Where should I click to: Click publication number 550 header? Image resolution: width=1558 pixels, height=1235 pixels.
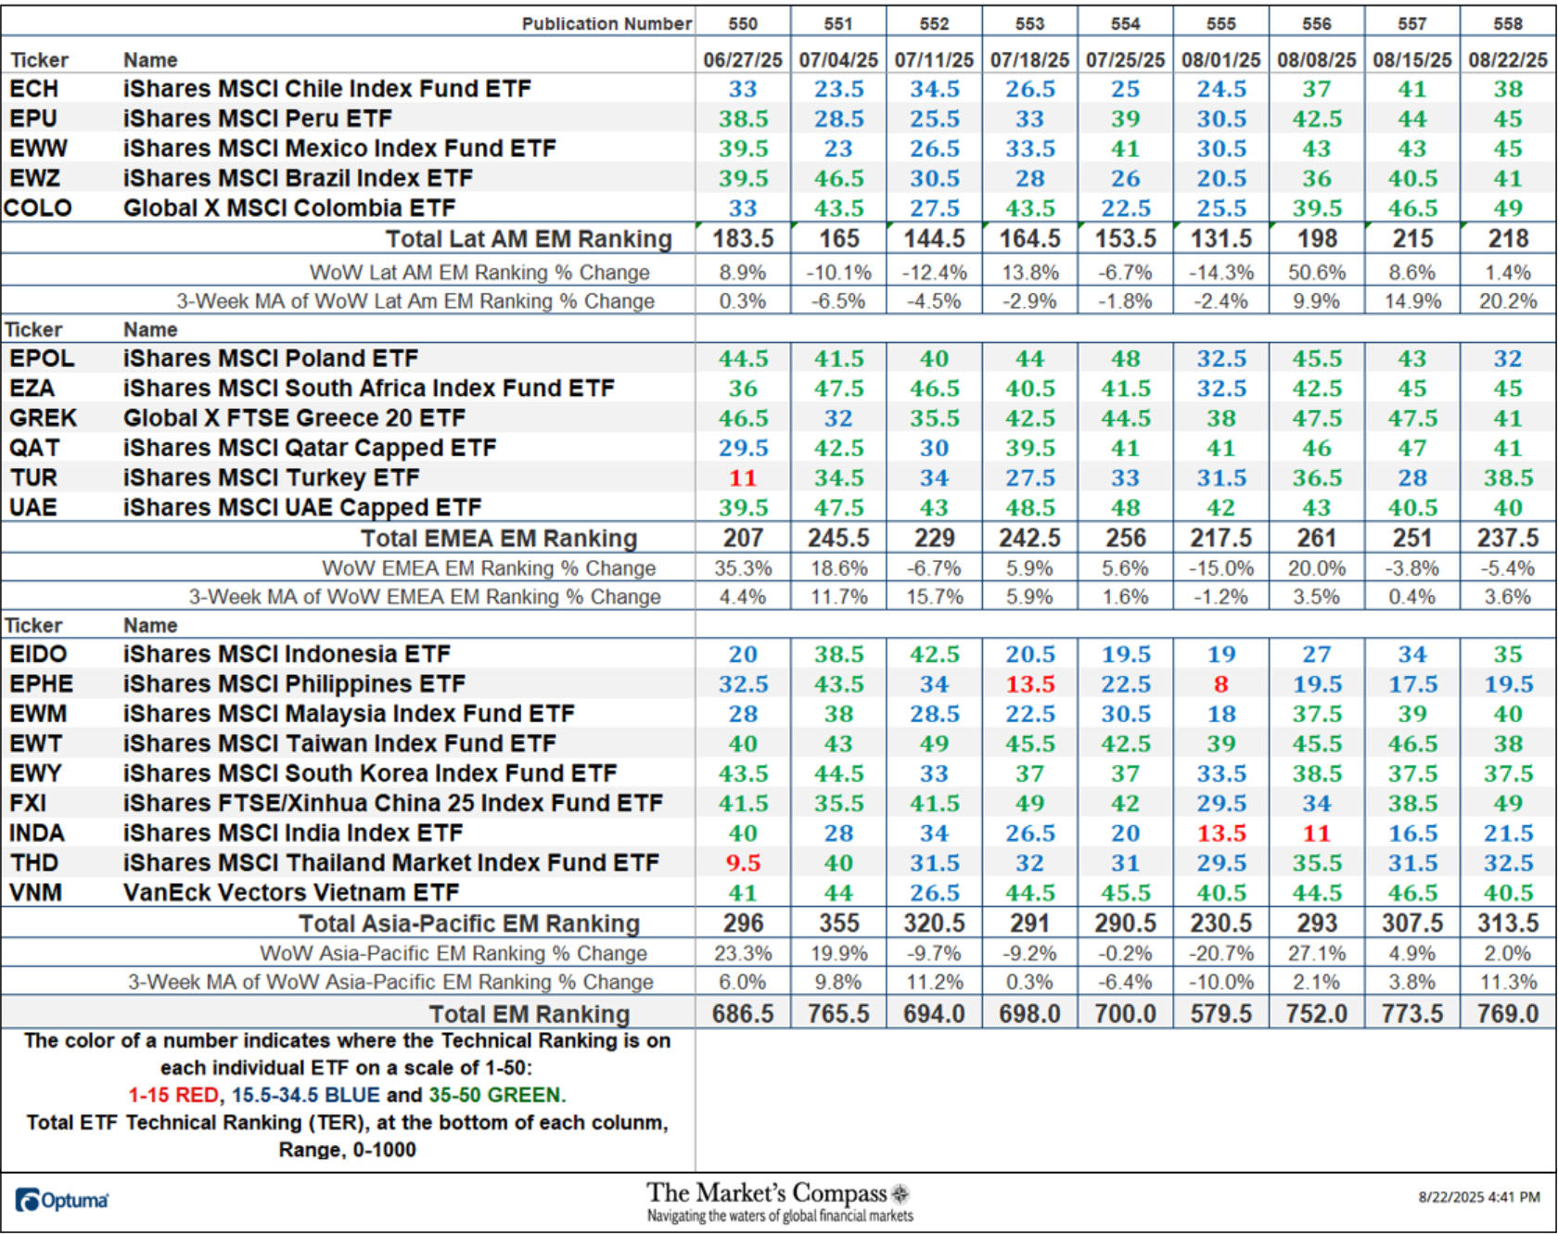(743, 24)
